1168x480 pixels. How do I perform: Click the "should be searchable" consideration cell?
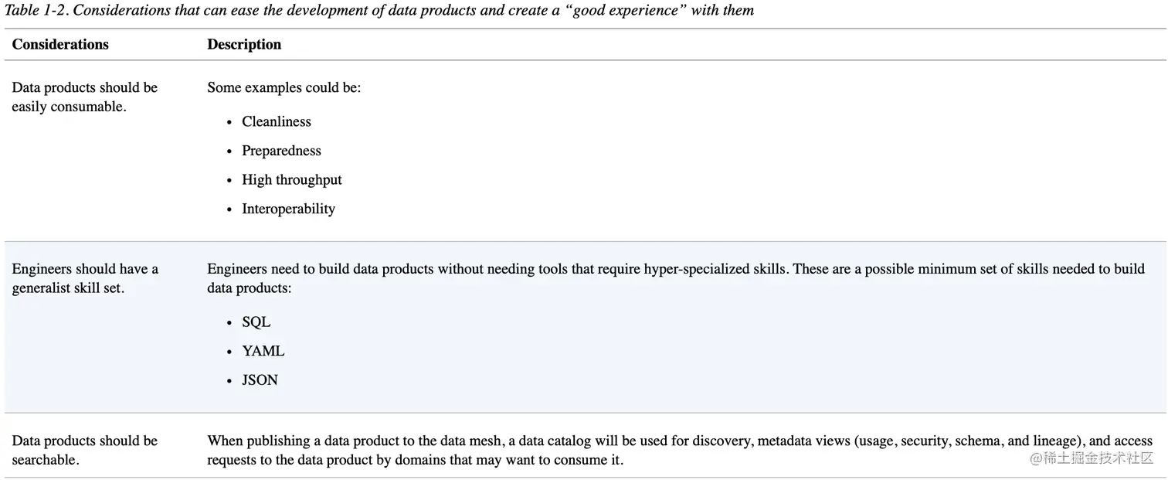pos(84,450)
